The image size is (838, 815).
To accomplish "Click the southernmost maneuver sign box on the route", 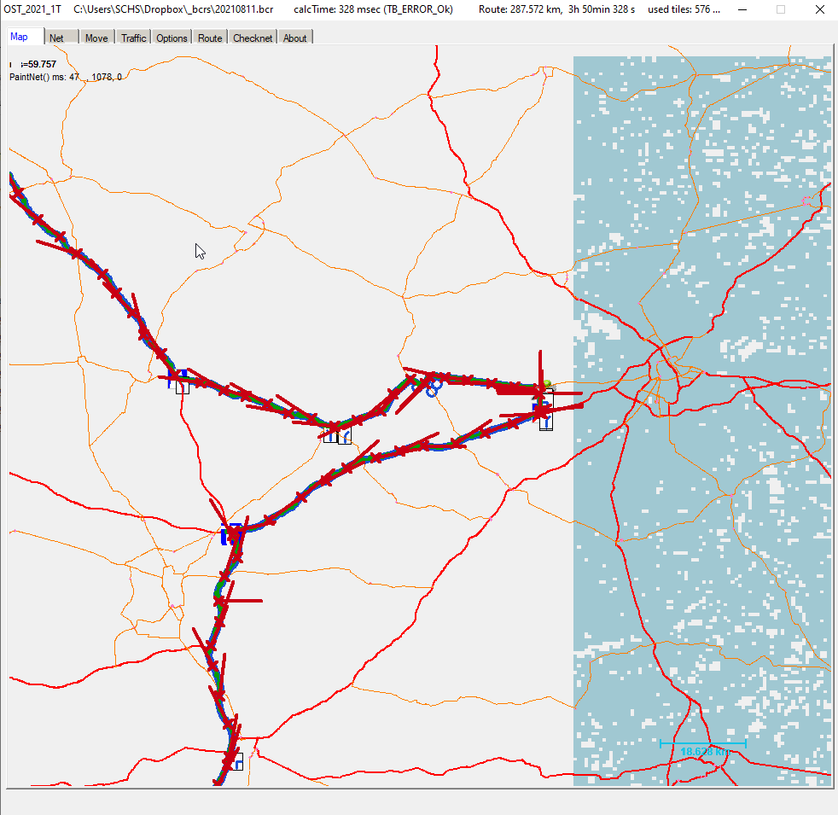I will pyautogui.click(x=236, y=761).
